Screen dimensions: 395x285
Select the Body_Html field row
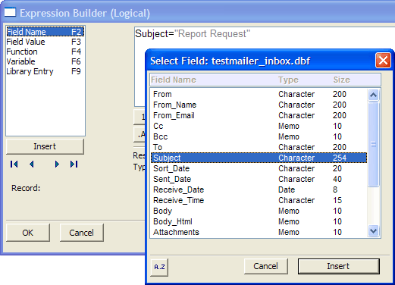click(259, 221)
